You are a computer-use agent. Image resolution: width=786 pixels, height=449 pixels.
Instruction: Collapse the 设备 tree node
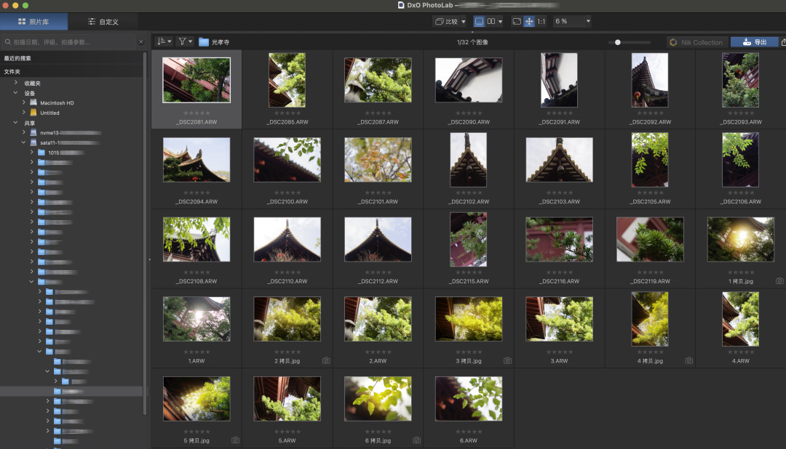coord(15,93)
